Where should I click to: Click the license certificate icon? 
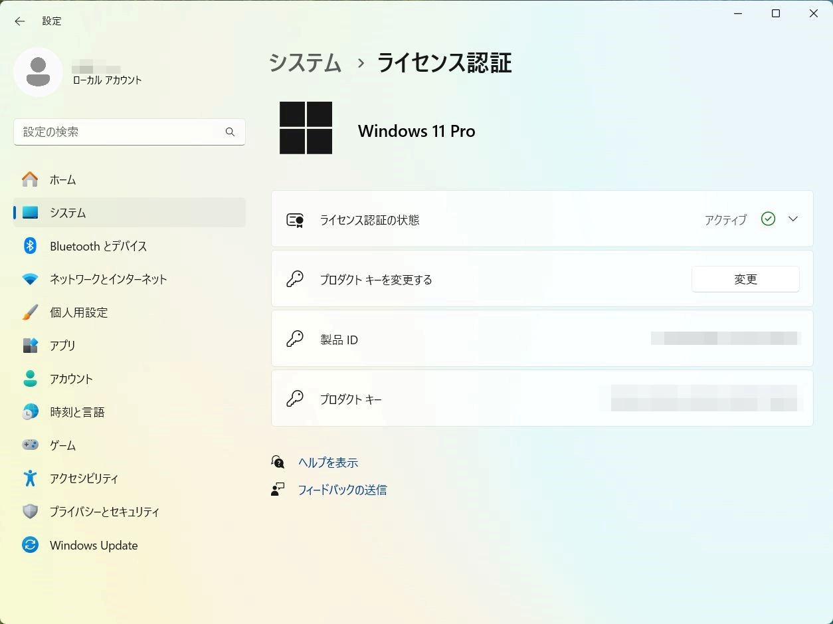tap(295, 220)
